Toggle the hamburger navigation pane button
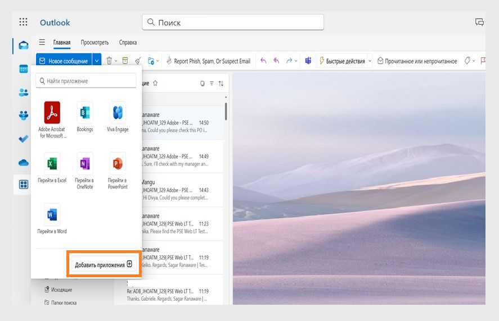 [x=42, y=42]
